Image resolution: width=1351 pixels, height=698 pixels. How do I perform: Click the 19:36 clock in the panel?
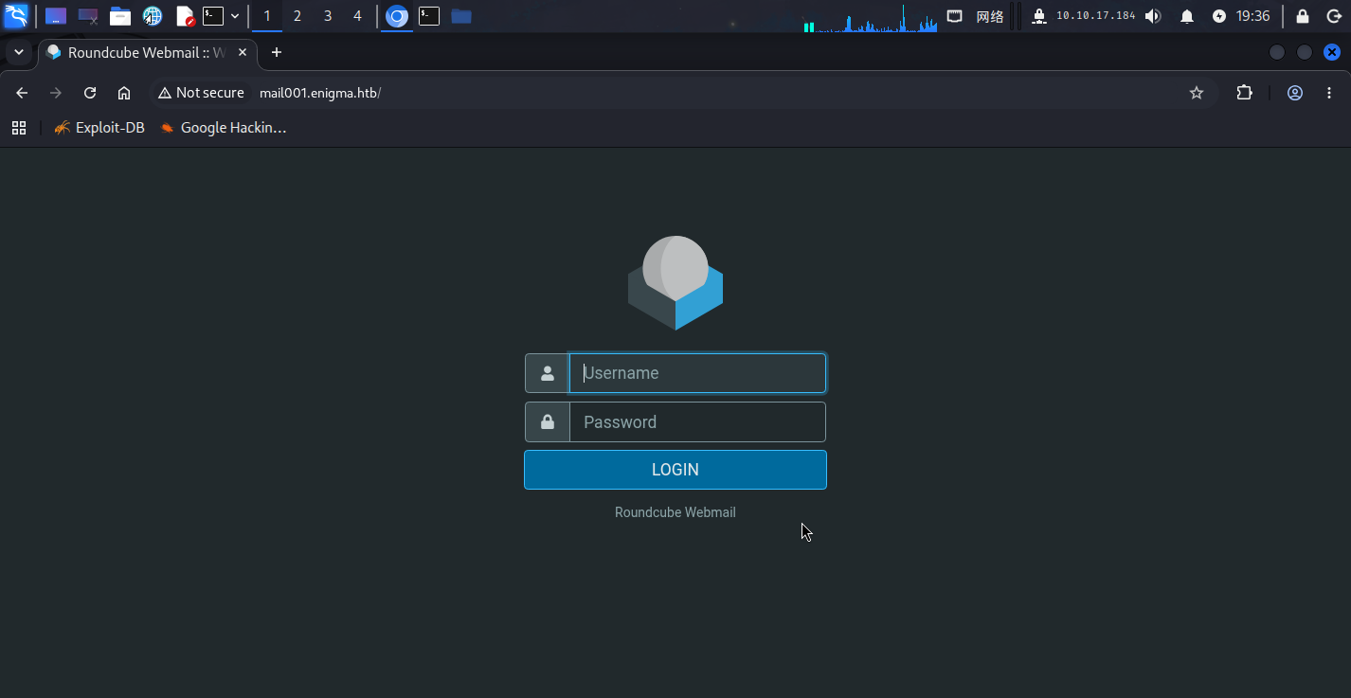pos(1252,16)
